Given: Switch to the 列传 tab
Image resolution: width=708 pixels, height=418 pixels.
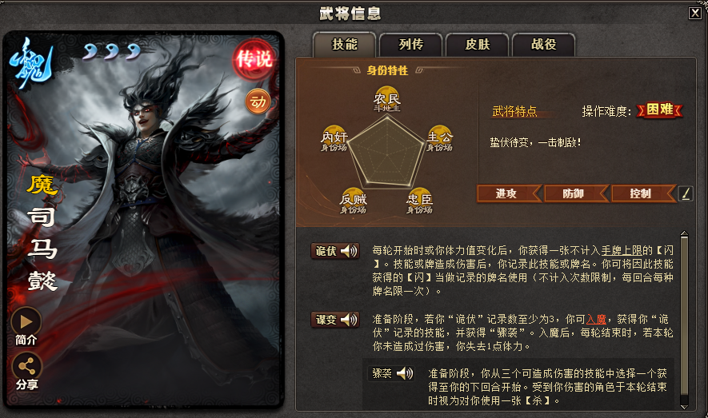Looking at the screenshot, I should 411,44.
